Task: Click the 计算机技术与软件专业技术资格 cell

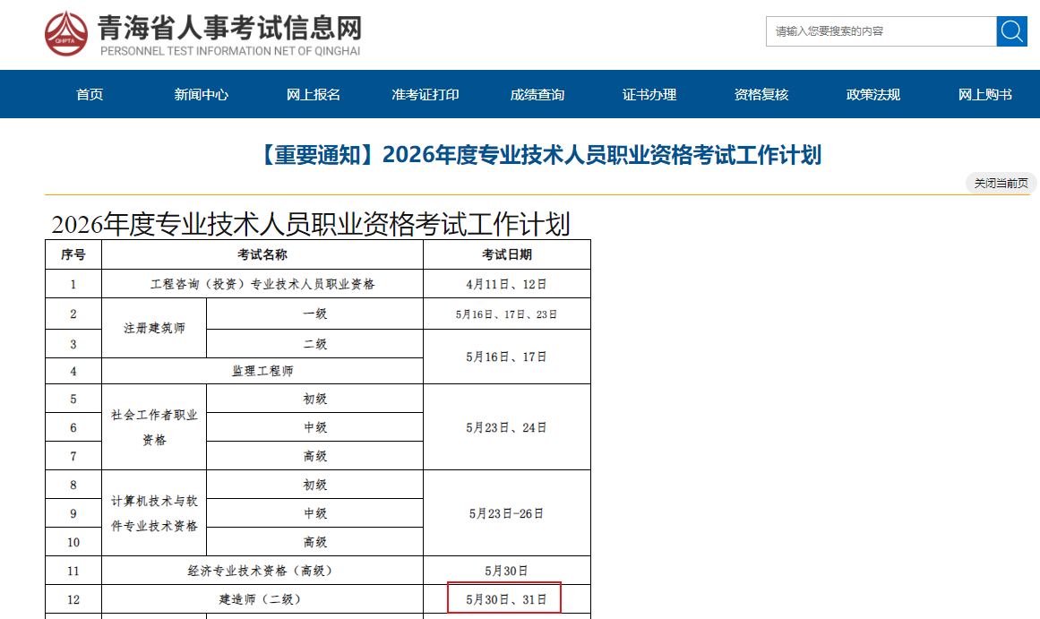Action: click(153, 512)
